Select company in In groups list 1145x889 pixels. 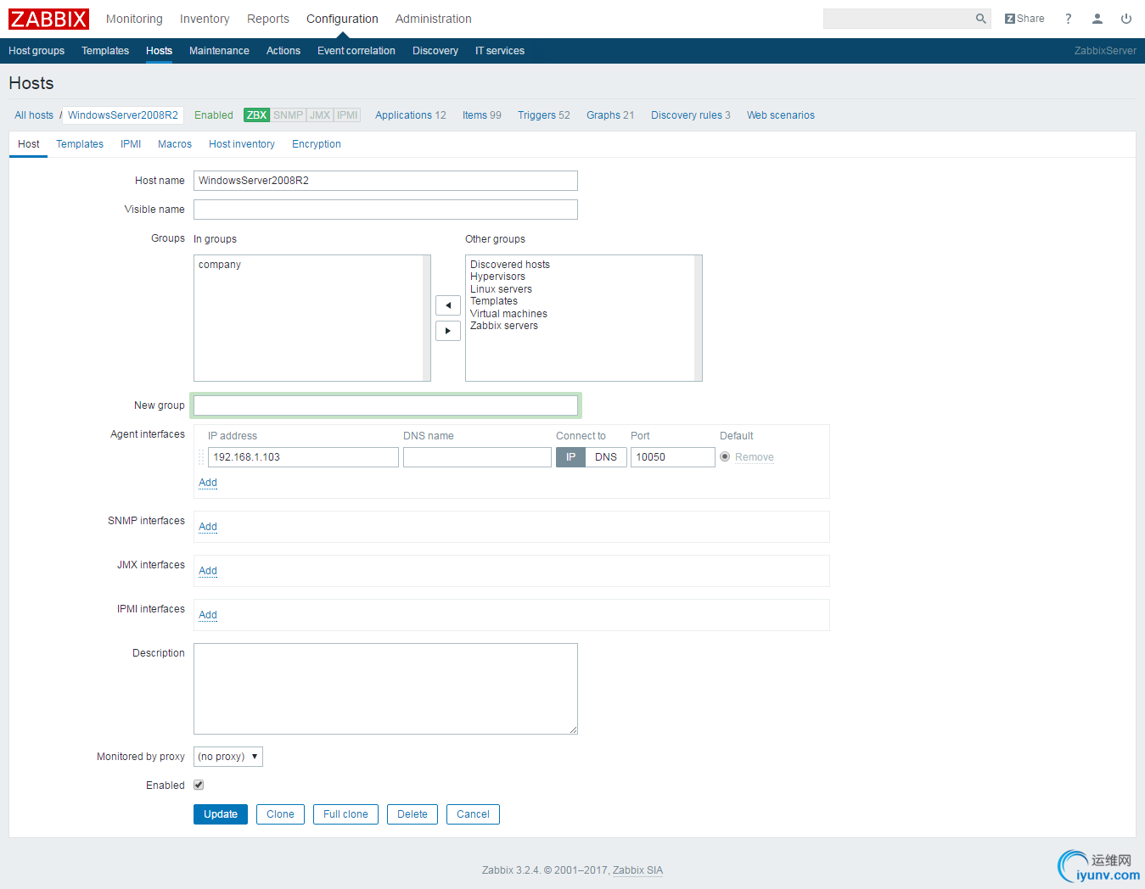coord(220,265)
